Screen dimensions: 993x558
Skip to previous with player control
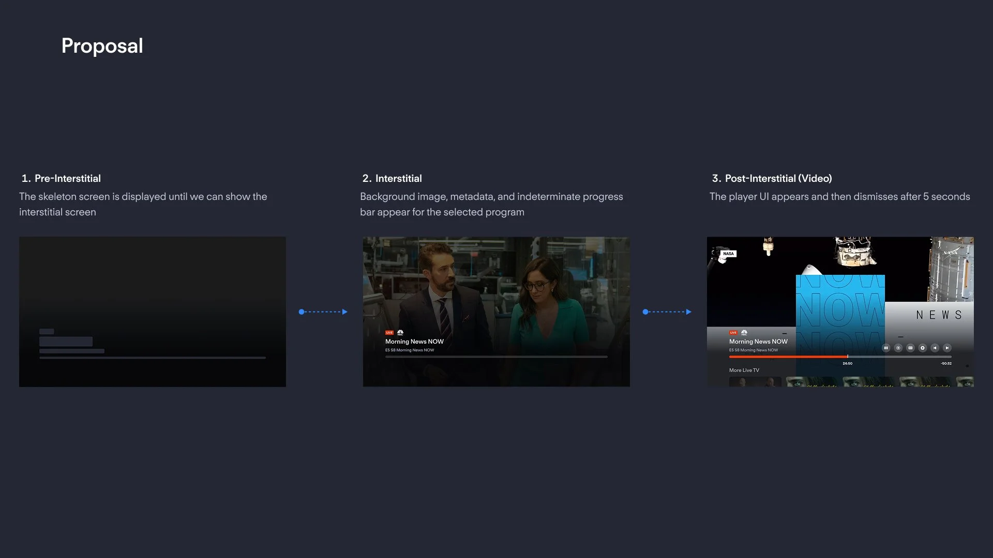[935, 348]
